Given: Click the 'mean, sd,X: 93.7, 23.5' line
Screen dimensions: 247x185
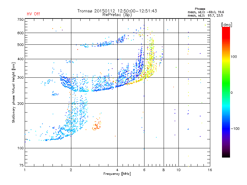Looking at the screenshot, I should (205, 15).
